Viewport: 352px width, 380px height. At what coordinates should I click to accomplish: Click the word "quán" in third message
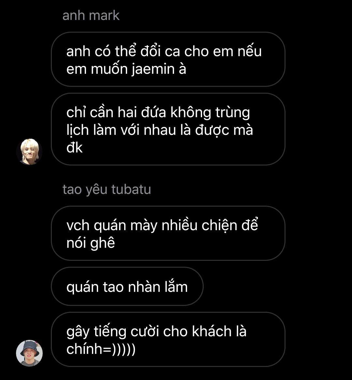pos(110,226)
